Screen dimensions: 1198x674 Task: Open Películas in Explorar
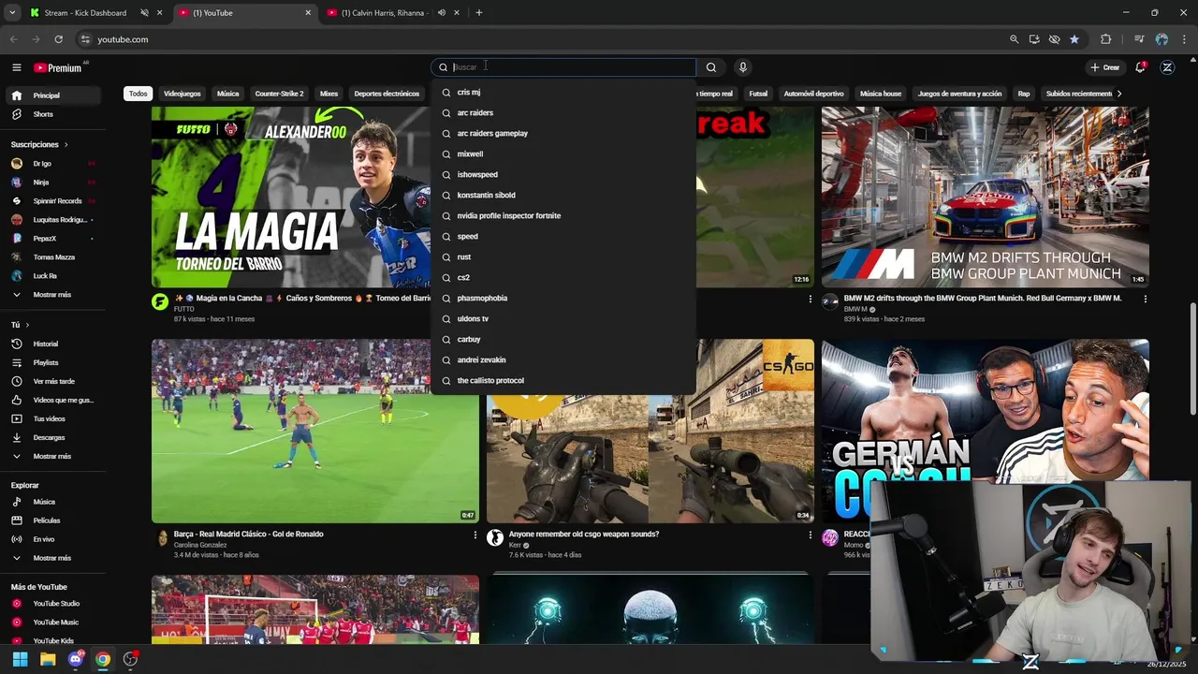pyautogui.click(x=51, y=520)
